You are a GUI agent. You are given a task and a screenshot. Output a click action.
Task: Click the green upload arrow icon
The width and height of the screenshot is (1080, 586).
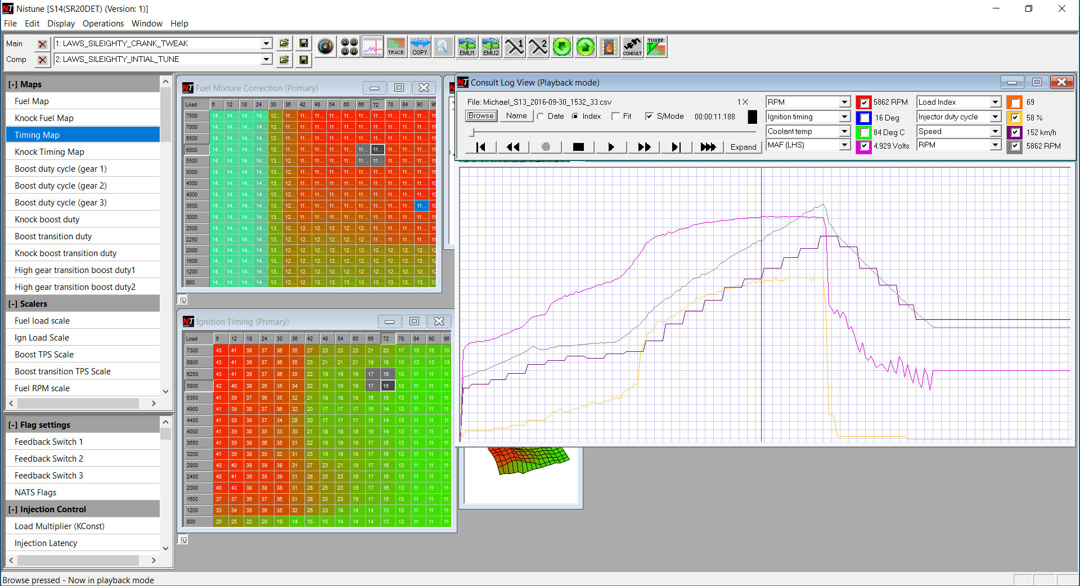click(585, 47)
